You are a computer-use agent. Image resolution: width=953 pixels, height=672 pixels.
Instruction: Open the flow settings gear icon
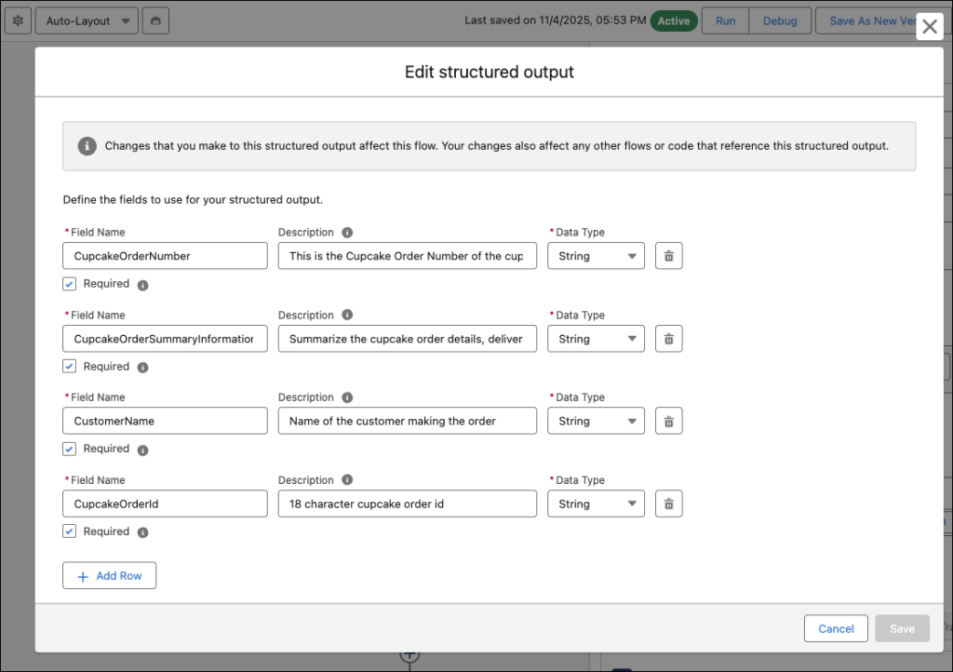pos(17,20)
